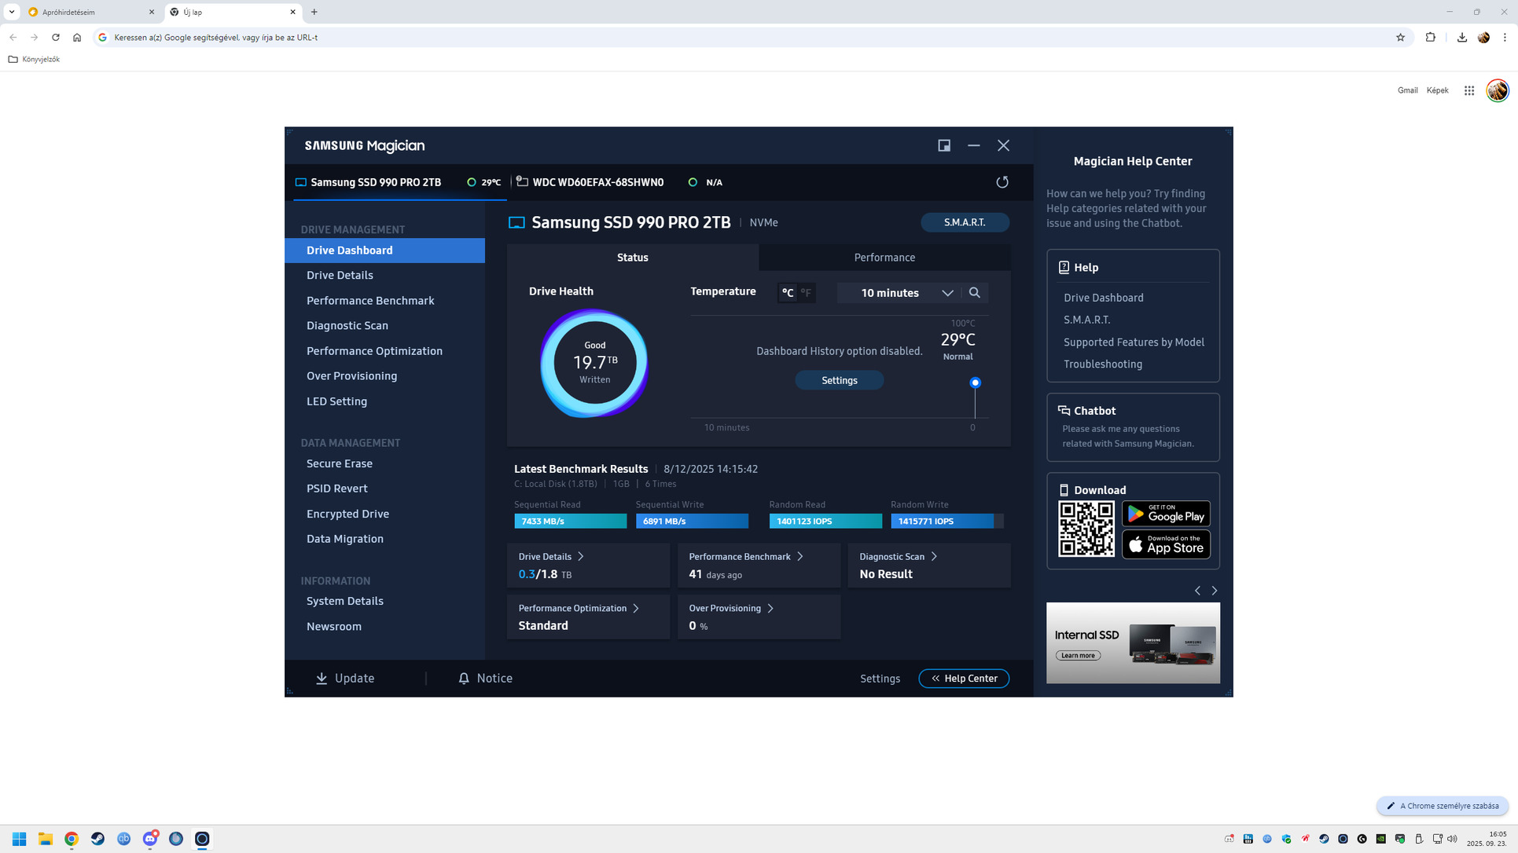
Task: Click the Update download icon
Action: coord(322,679)
